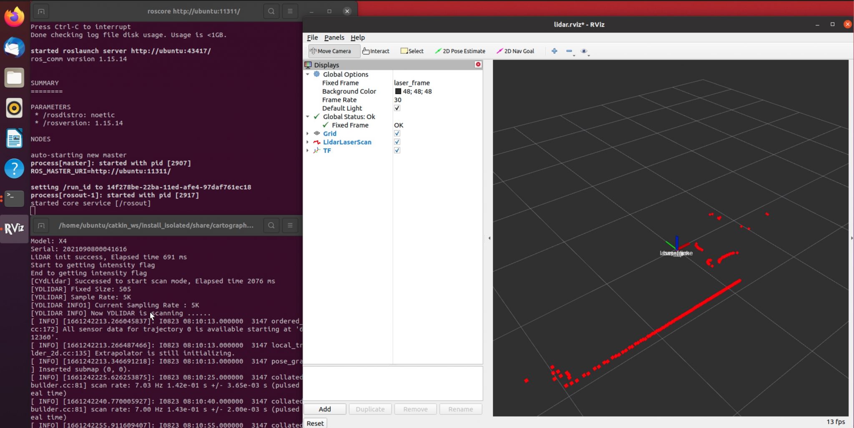Click the Reset button

pos(315,423)
